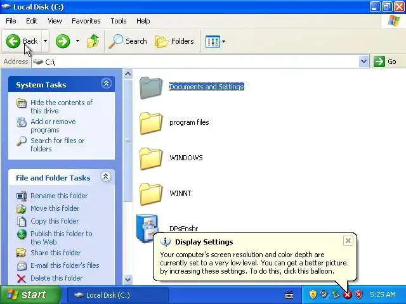406x304 pixels.
Task: Click Rename this folder link
Action: coord(59,196)
